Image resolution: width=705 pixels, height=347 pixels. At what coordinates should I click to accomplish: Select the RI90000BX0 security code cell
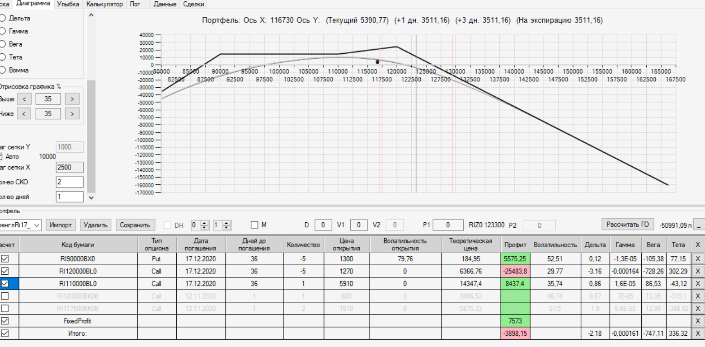pyautogui.click(x=78, y=259)
